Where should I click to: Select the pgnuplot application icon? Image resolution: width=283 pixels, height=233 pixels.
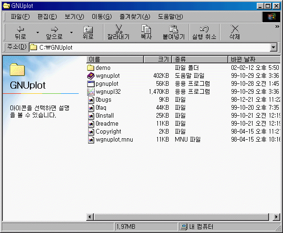[90, 84]
